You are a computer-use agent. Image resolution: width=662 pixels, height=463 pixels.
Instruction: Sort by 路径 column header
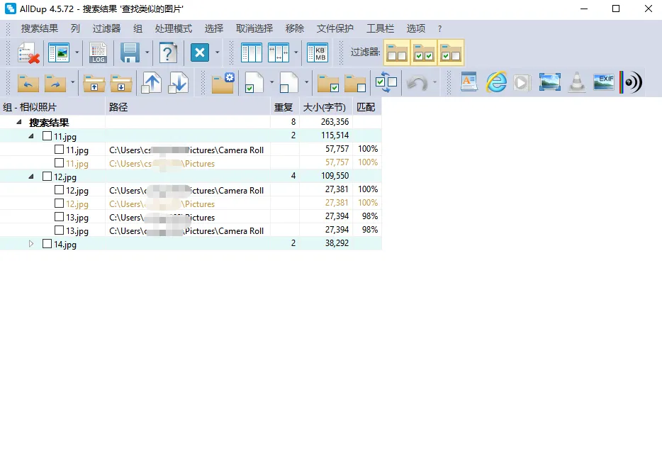point(188,107)
